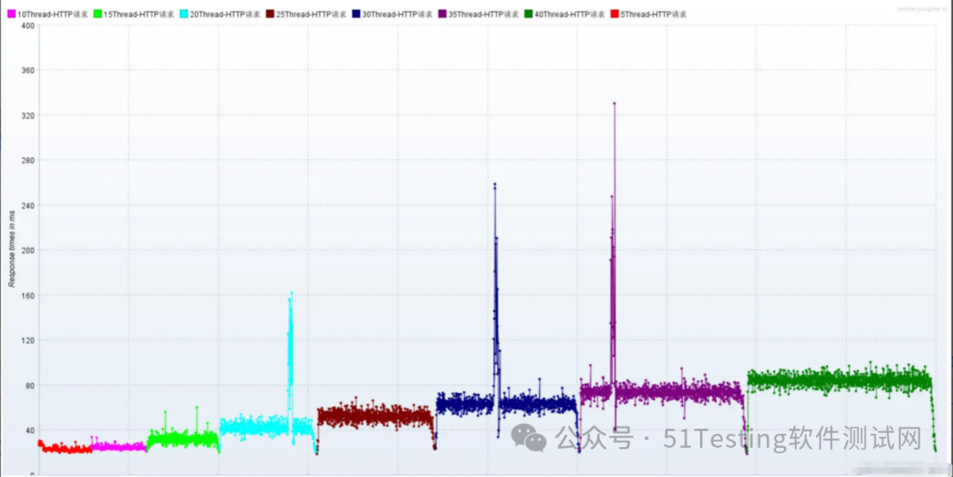Click the 360 value on the Y axis
953x477 pixels.
click(29, 71)
